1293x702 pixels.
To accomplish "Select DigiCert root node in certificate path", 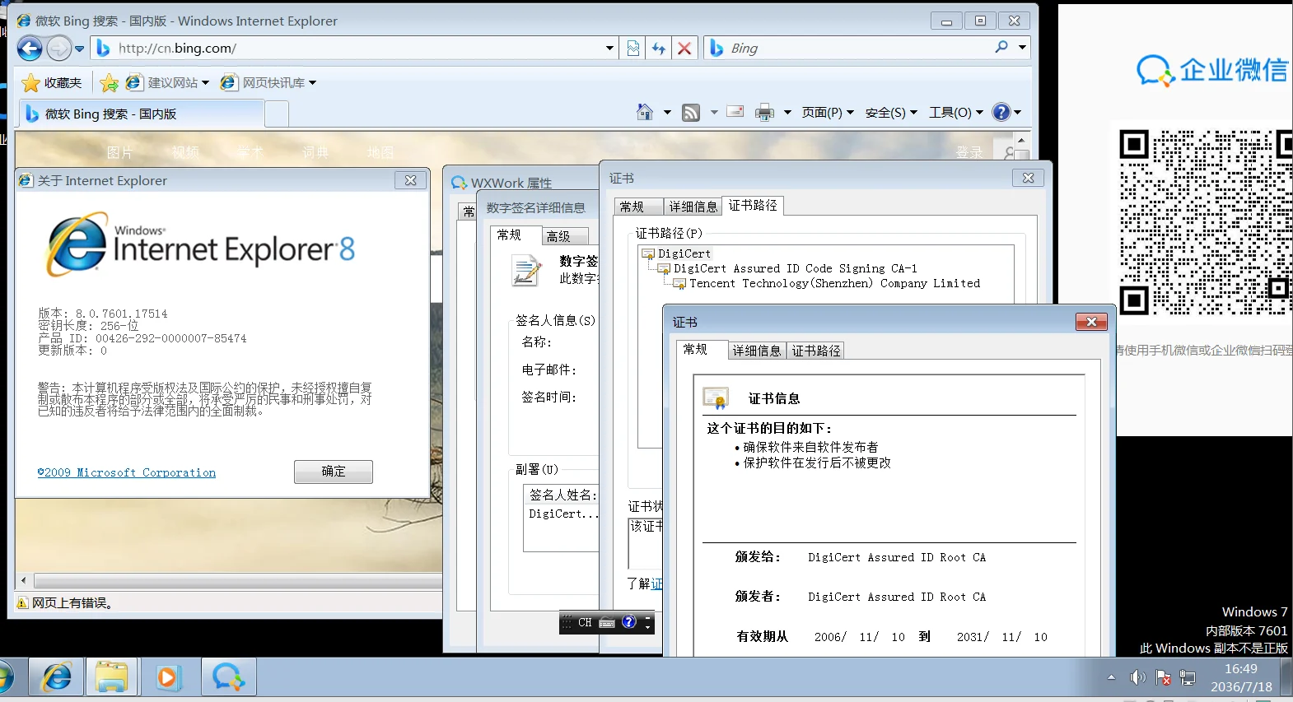I will coord(684,253).
